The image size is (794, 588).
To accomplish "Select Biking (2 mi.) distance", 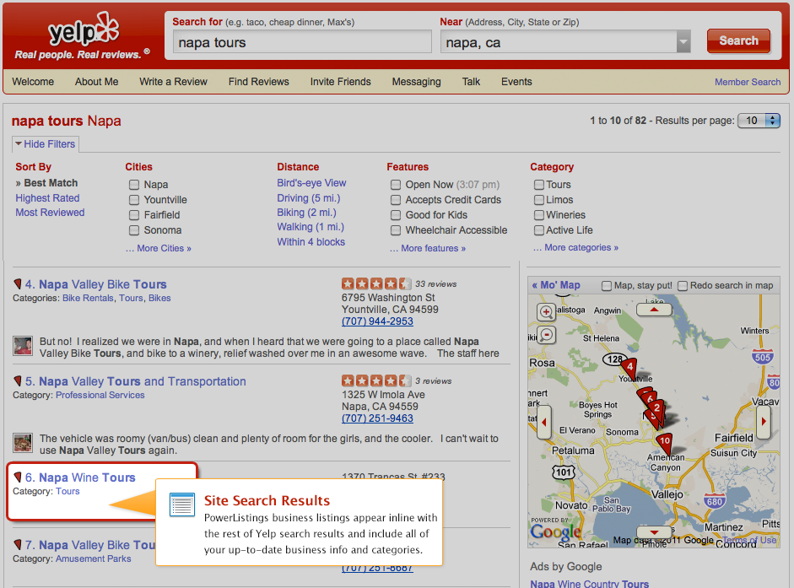I will pyautogui.click(x=306, y=213).
